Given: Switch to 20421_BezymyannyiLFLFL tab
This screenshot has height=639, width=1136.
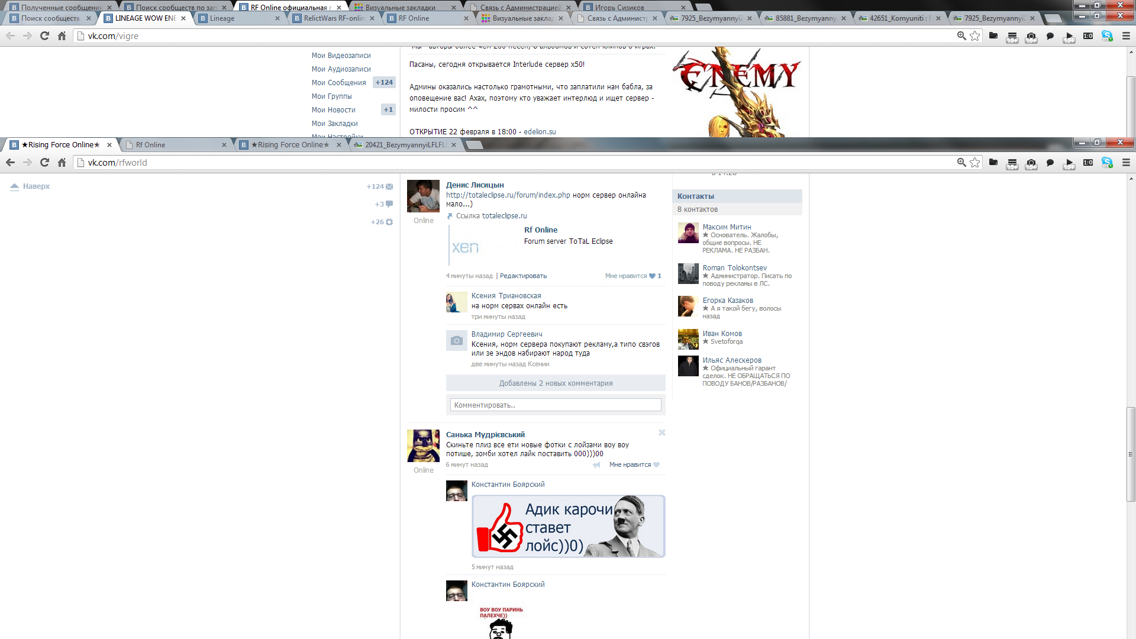Looking at the screenshot, I should point(405,145).
